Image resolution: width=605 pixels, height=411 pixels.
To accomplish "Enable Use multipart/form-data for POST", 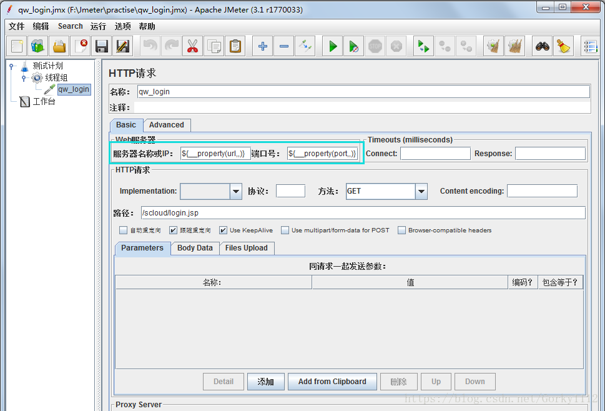I will [285, 230].
